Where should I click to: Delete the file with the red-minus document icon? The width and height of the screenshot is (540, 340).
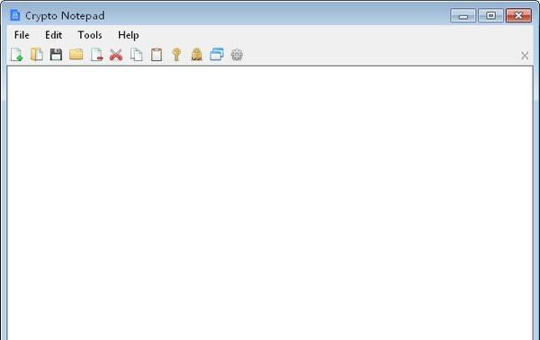(96, 55)
